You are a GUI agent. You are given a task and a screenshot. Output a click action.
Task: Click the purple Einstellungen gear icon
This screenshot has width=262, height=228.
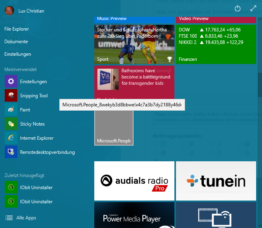coord(11,81)
